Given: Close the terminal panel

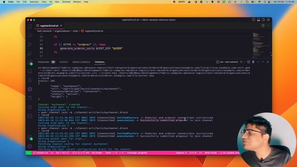Looking at the screenshot, I should pos(268,62).
